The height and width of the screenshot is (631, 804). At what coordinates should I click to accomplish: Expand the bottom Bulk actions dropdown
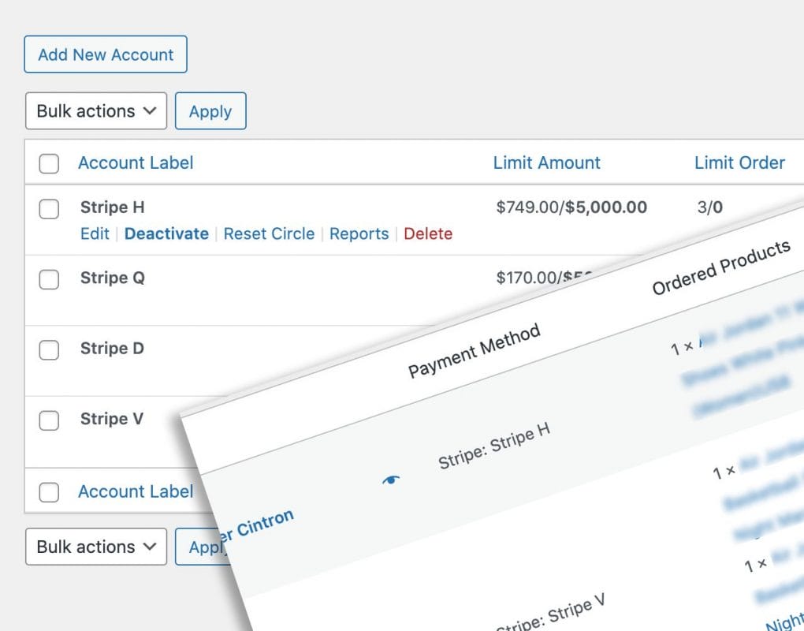point(96,547)
